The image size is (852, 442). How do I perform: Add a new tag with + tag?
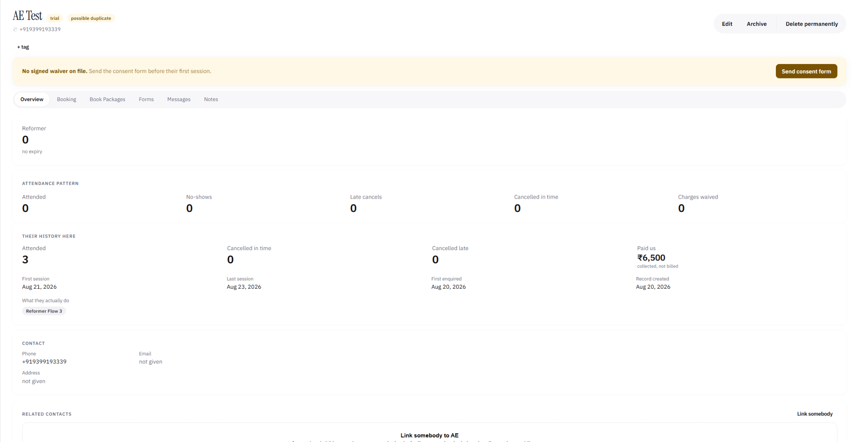[x=23, y=47]
